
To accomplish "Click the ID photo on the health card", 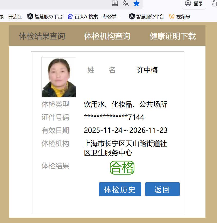I will pos(59,77).
